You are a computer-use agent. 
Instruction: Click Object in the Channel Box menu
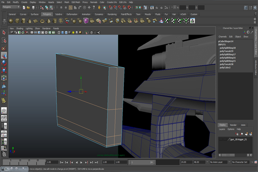(238, 37)
